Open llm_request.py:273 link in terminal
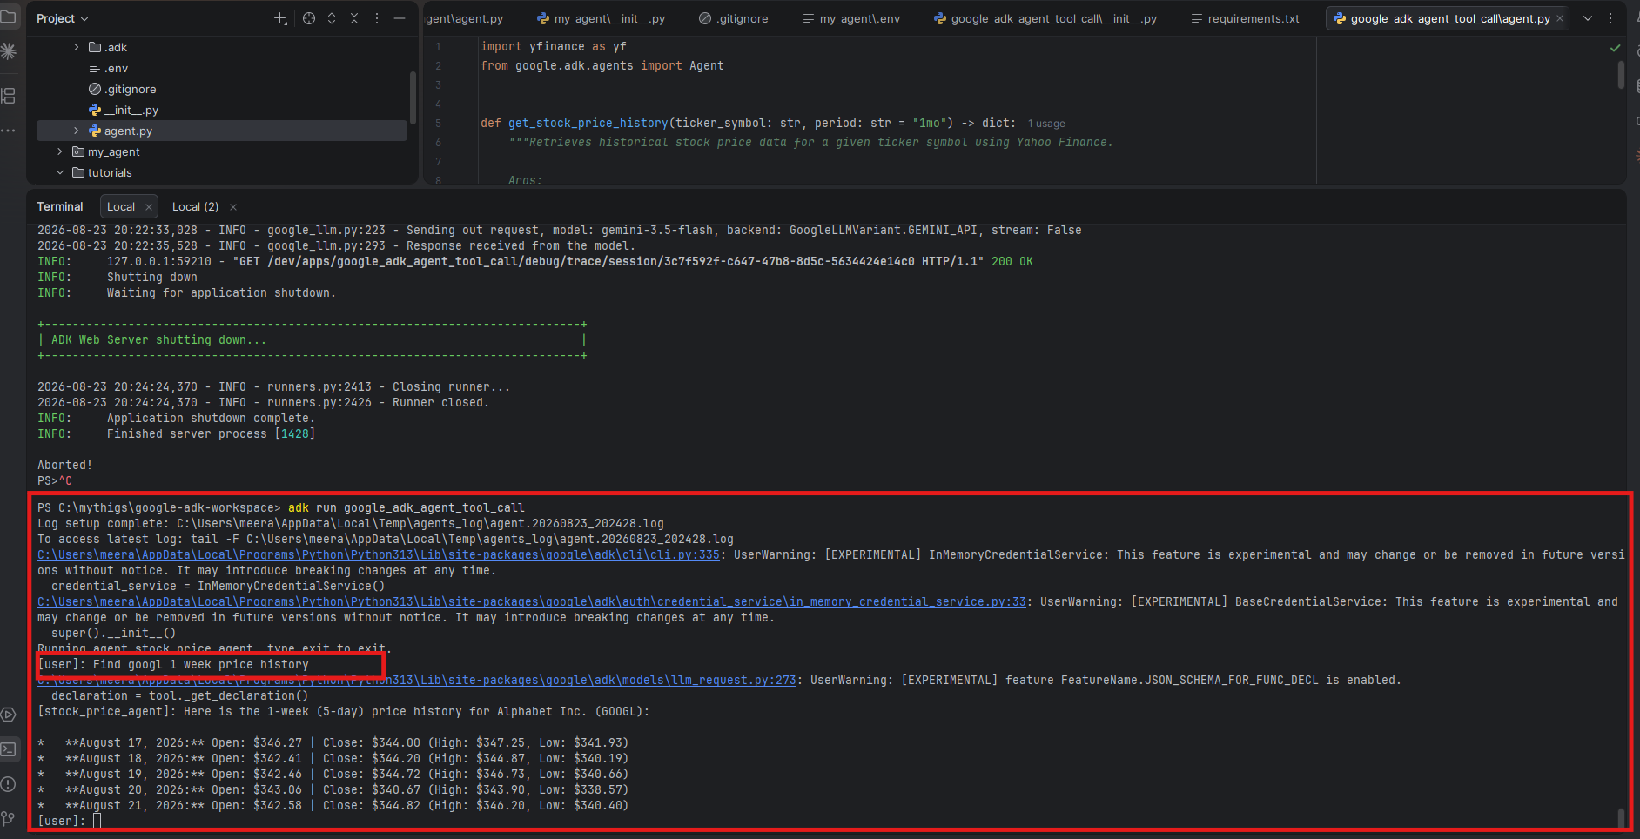1640x839 pixels. pos(417,680)
